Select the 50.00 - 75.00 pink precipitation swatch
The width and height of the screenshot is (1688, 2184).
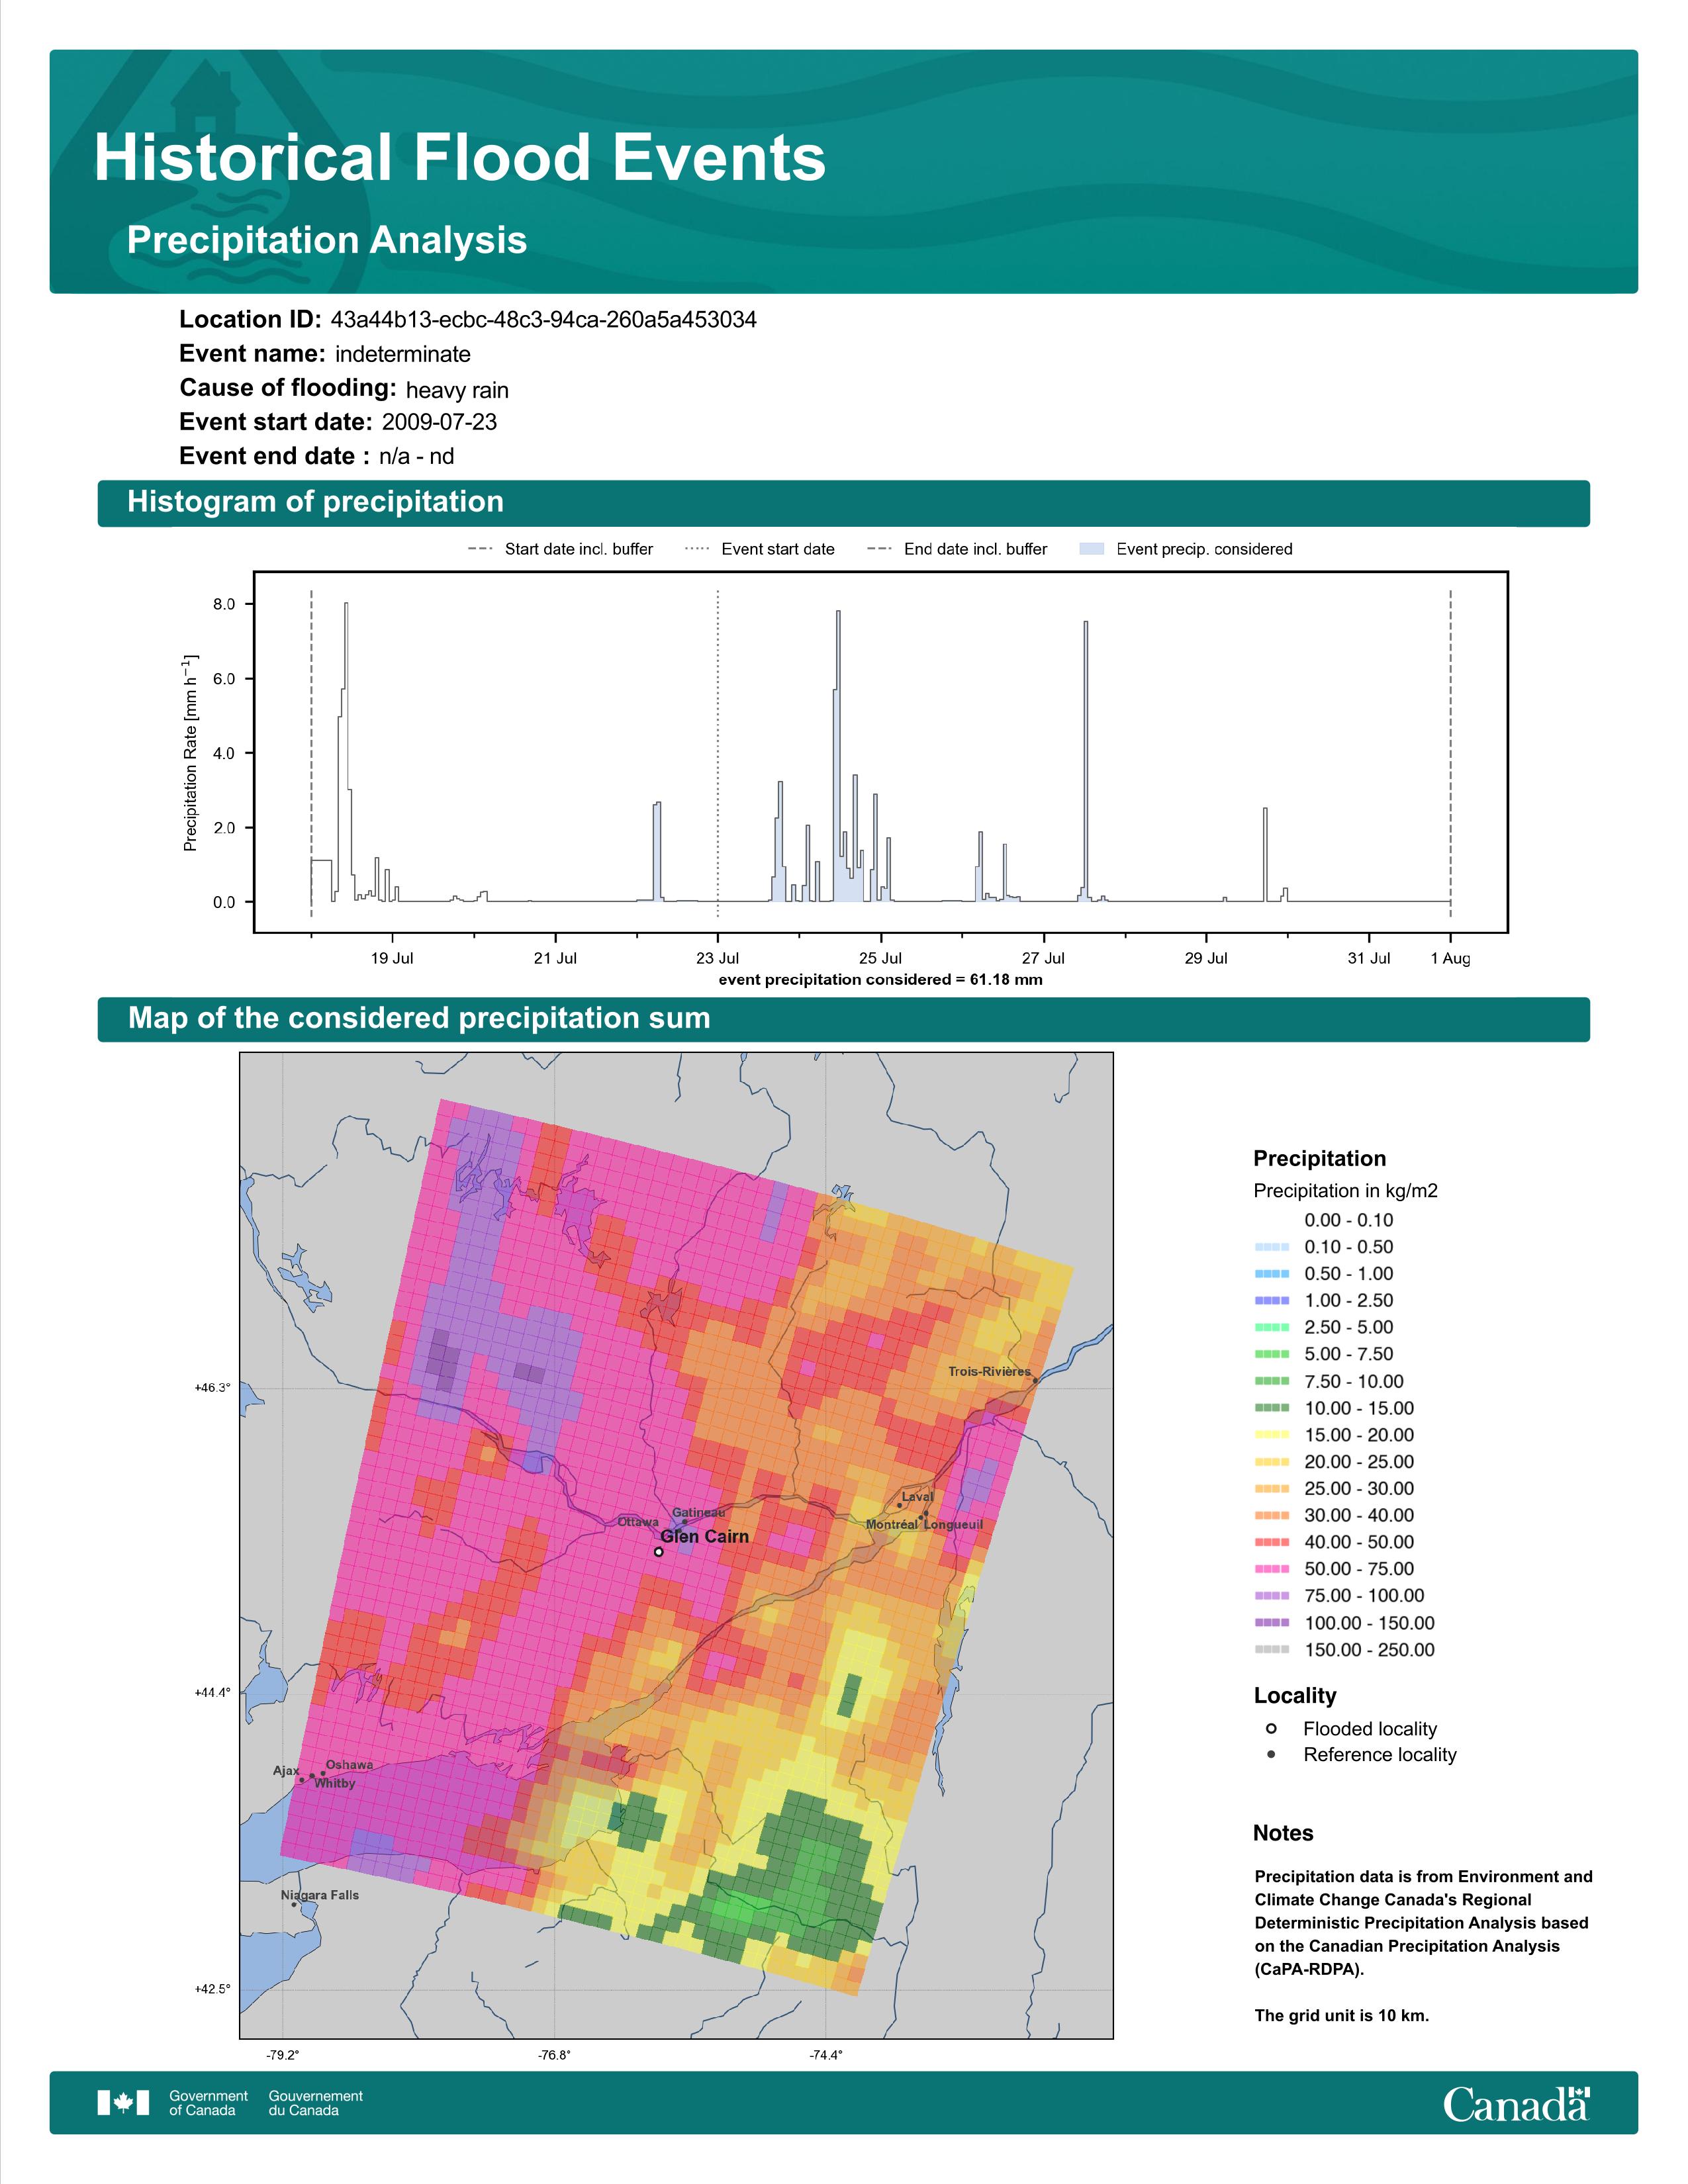(1272, 1569)
